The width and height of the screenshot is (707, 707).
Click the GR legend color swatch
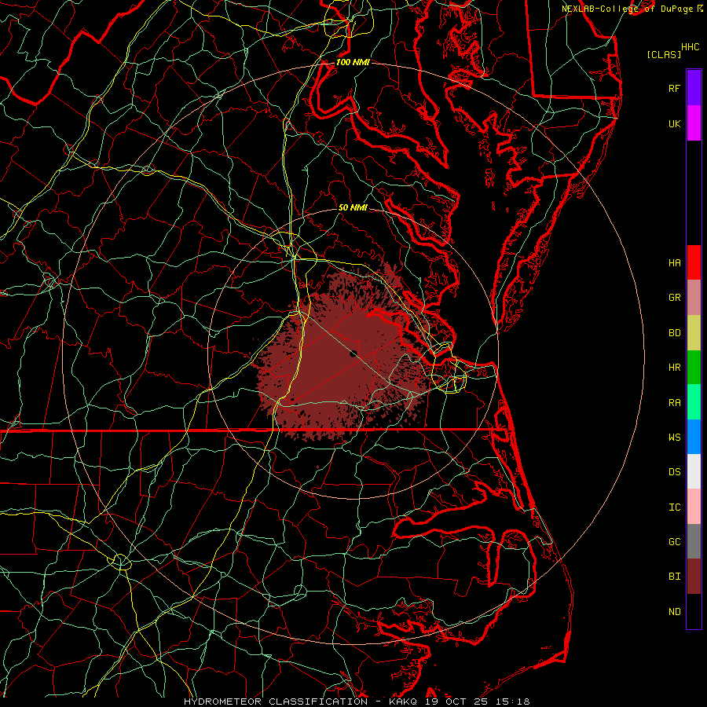[x=694, y=297]
